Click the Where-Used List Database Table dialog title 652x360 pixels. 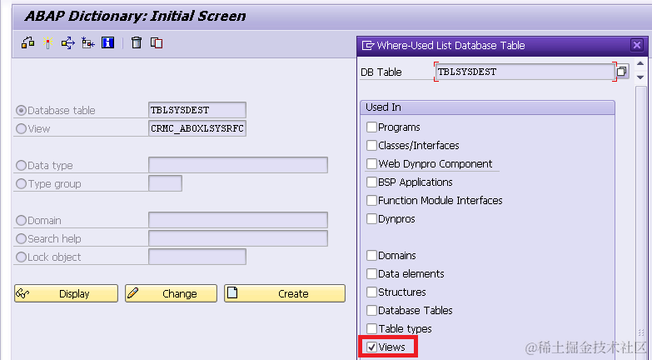coord(450,45)
